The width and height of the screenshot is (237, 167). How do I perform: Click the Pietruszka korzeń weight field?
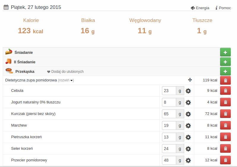pos(169,137)
